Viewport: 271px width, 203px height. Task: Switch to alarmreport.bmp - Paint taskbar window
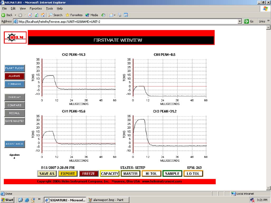click(x=108, y=200)
